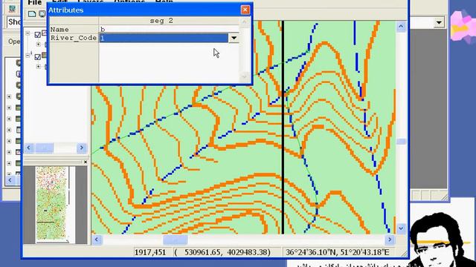
Task: Click map horizontal scrollbar left arrow
Action: pyautogui.click(x=97, y=240)
